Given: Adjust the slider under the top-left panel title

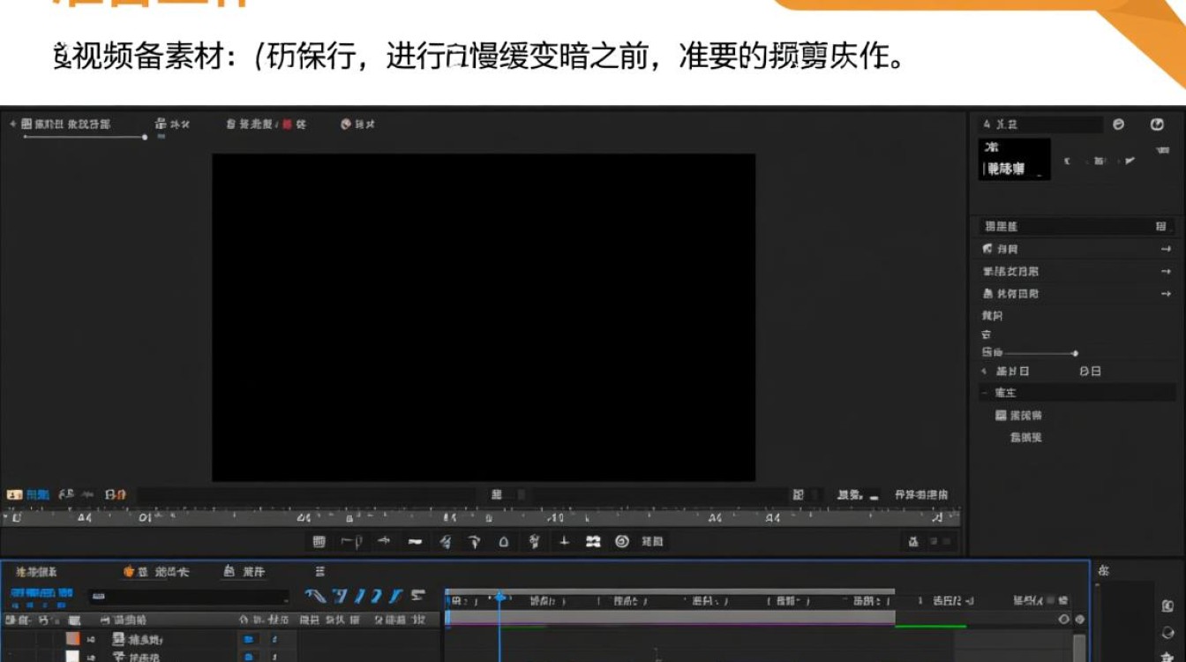Looking at the screenshot, I should pyautogui.click(x=85, y=137).
